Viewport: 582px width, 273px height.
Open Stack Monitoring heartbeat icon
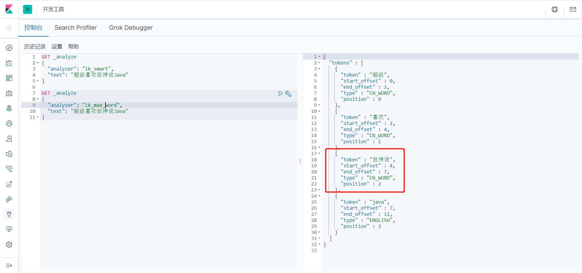point(9,229)
